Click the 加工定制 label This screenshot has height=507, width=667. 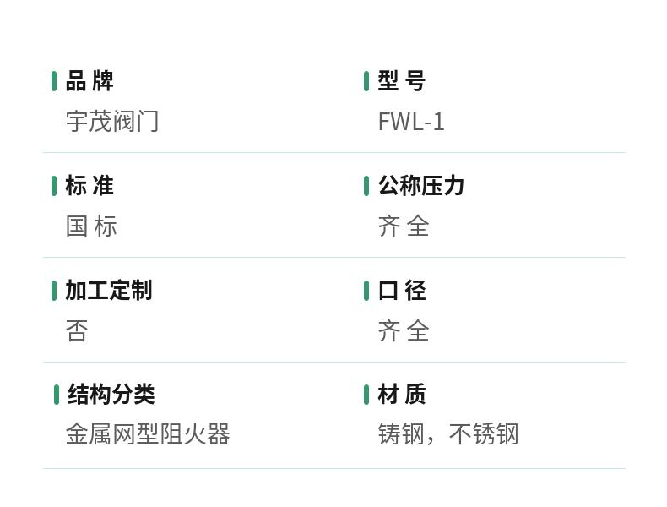click(109, 291)
